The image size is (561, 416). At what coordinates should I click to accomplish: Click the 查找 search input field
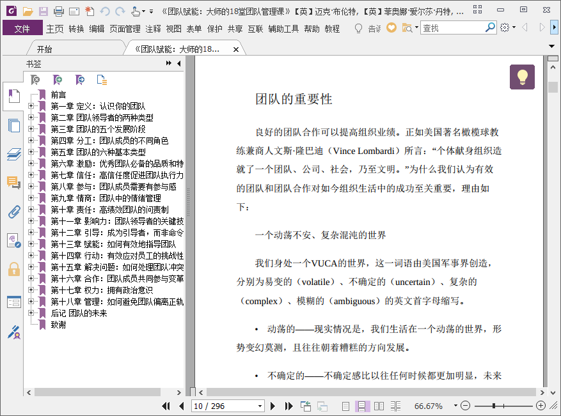point(453,27)
